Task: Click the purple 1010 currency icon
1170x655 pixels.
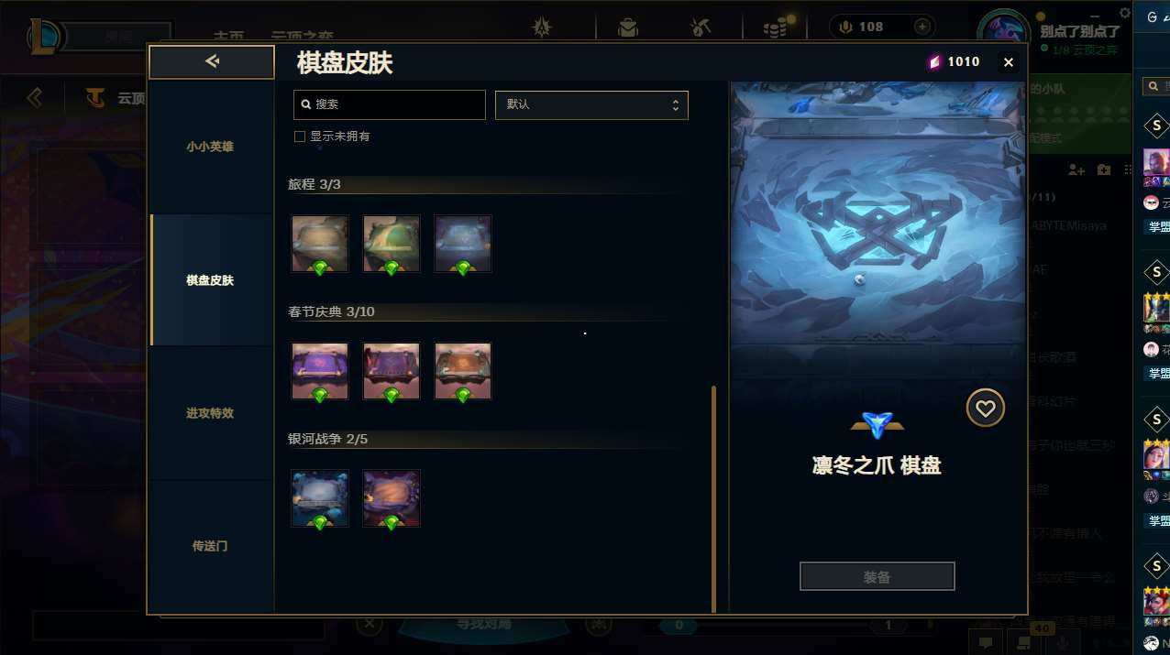Action: [934, 62]
